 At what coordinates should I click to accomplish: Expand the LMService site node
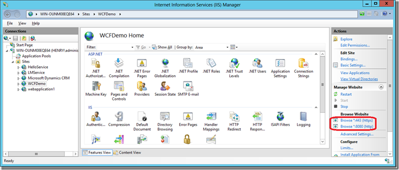click(x=18, y=73)
